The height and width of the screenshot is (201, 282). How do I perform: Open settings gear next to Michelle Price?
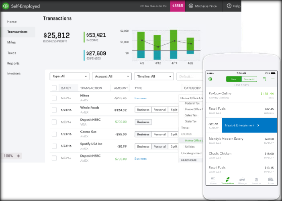(x=191, y=6)
